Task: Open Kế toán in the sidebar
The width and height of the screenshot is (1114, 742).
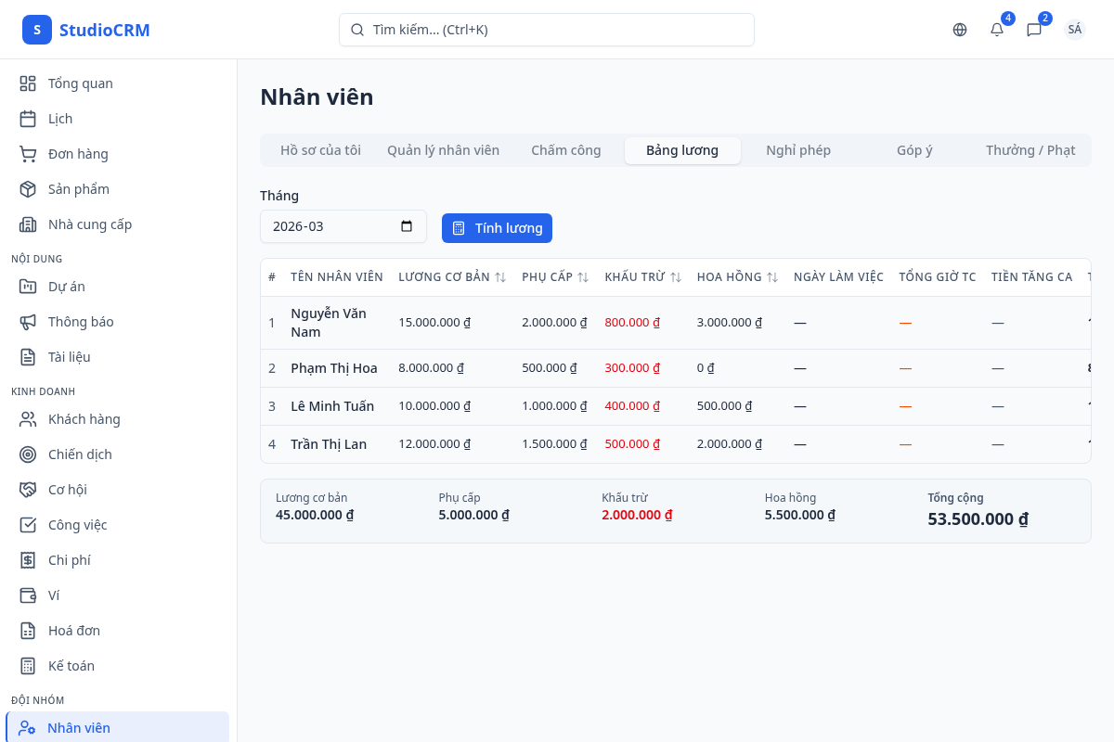Action: [x=71, y=666]
